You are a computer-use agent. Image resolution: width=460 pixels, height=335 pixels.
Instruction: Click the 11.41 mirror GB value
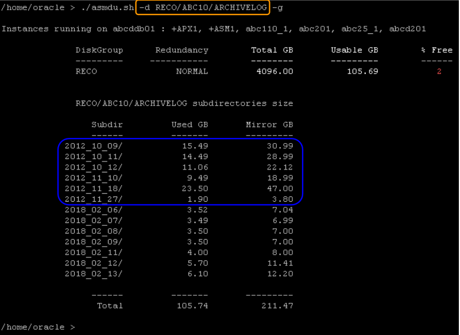(x=280, y=263)
